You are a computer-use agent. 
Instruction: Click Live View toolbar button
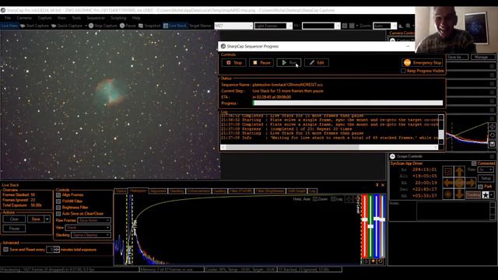9,26
